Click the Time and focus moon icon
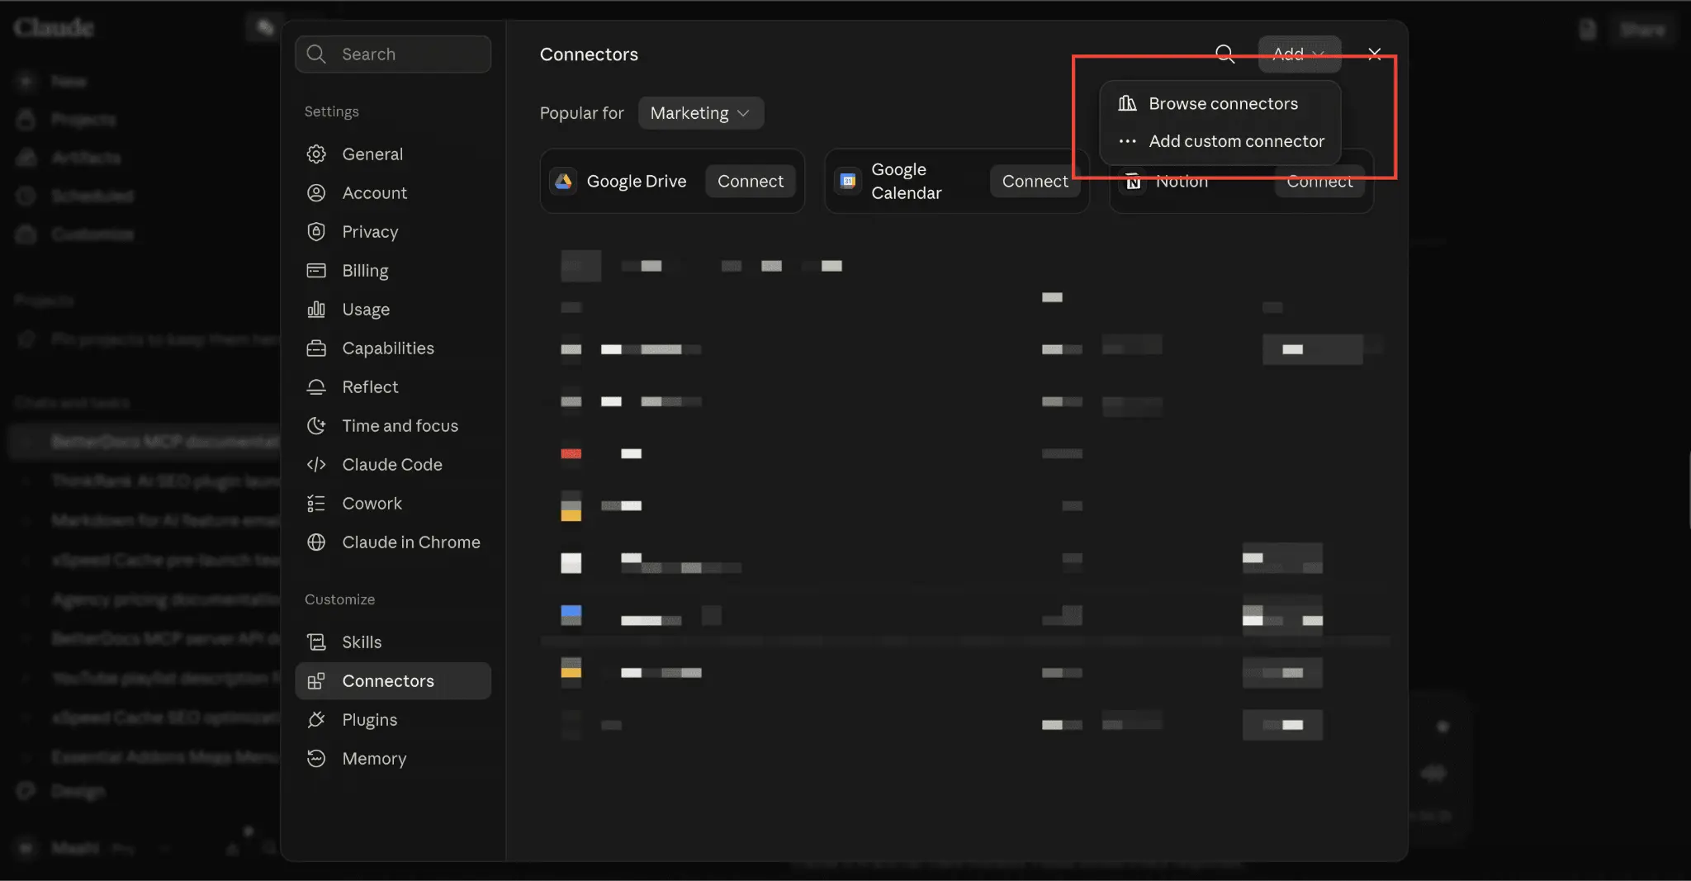 coord(316,426)
